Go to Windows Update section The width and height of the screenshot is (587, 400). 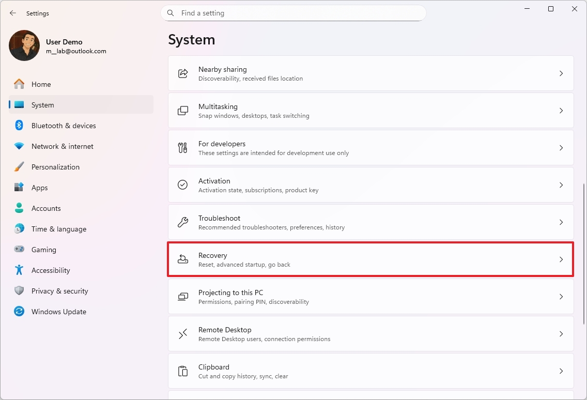(x=58, y=312)
